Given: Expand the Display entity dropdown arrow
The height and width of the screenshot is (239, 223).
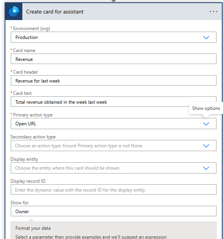Looking at the screenshot, I should tap(206, 168).
